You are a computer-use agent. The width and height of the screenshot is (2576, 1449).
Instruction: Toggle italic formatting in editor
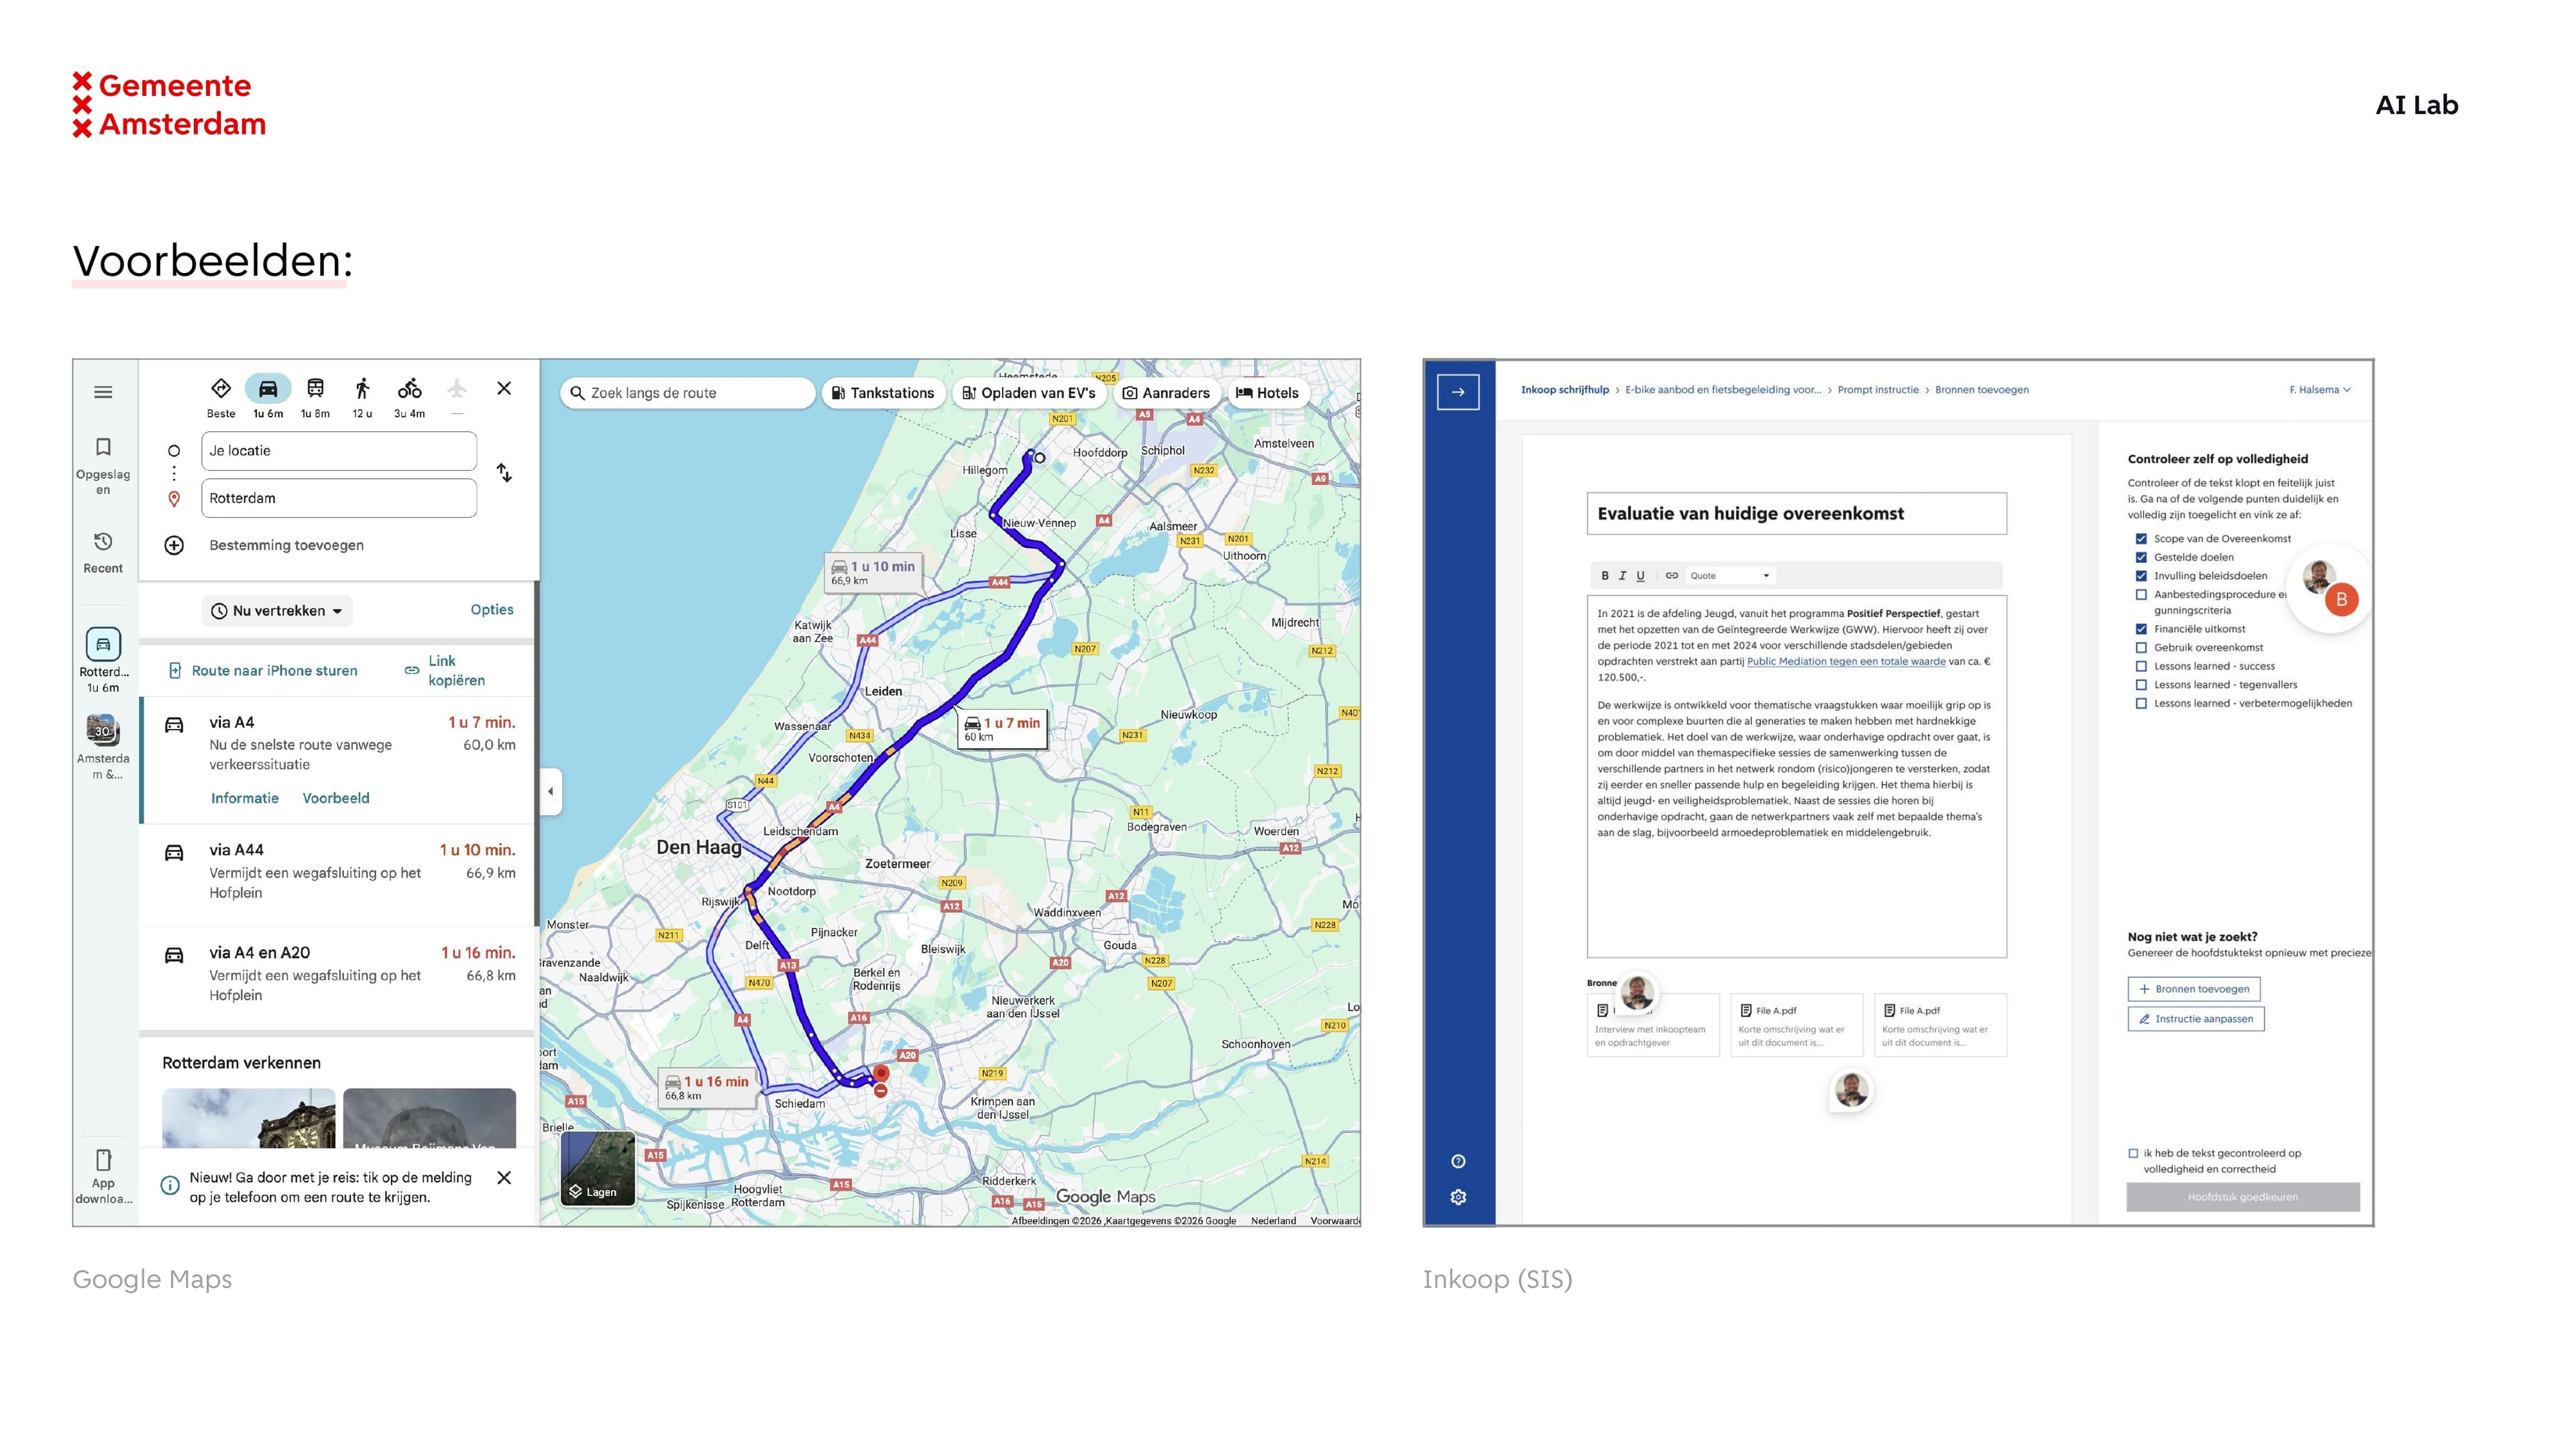click(1622, 576)
